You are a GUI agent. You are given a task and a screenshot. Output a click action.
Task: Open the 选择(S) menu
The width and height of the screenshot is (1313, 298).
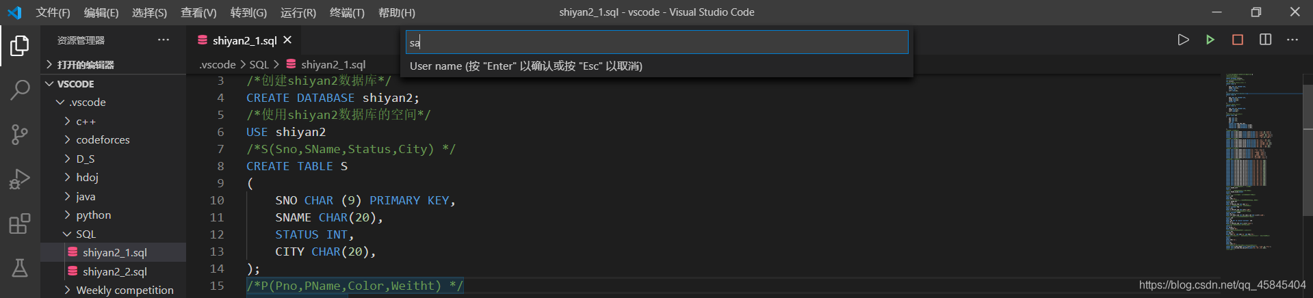point(149,12)
